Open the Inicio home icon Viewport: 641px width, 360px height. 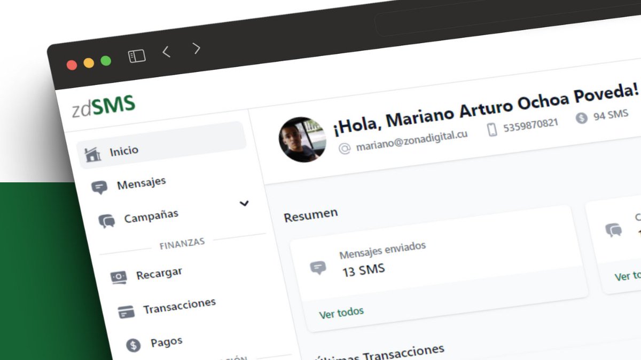point(93,155)
